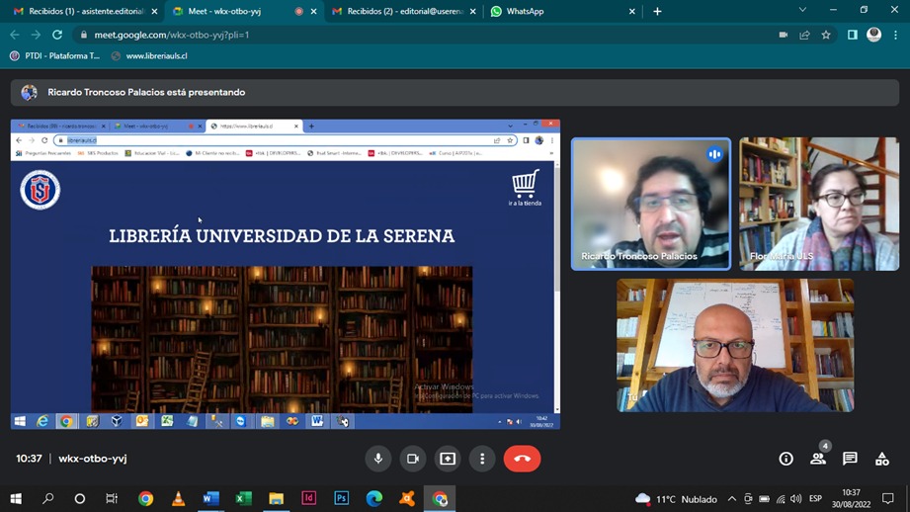Expand the tab search chevron
The height and width of the screenshot is (512, 910).
coord(802,11)
